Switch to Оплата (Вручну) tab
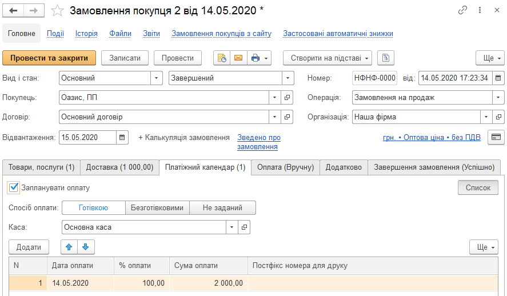Screen dimensions: 507x296 point(286,167)
